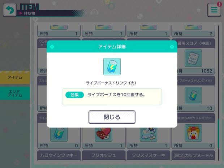Select the practice score sheet icon

tap(193, 58)
